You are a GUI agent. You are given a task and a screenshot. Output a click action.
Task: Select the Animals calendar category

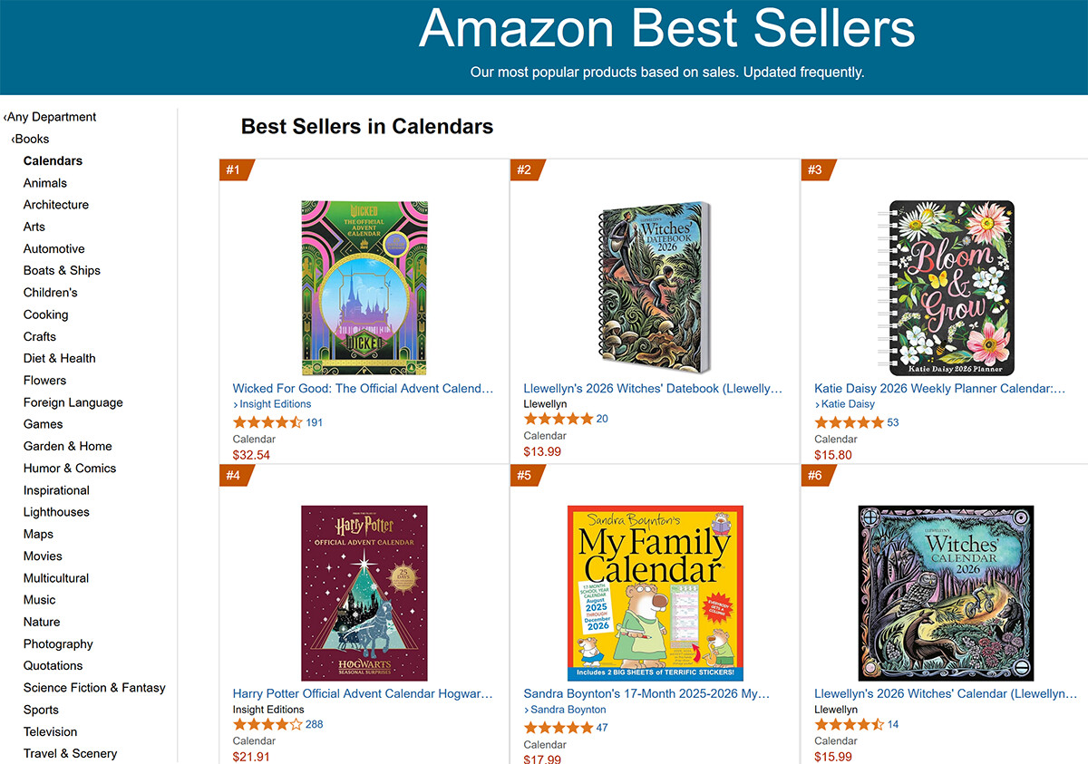pos(45,183)
